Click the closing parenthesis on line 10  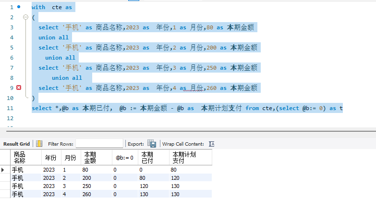tap(33, 98)
